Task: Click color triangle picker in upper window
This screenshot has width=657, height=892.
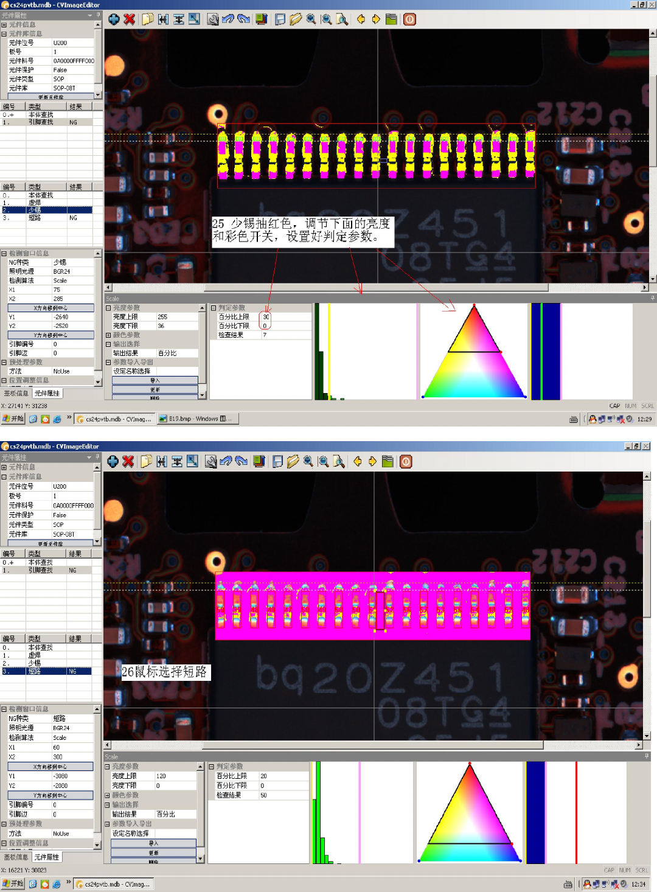Action: [474, 352]
